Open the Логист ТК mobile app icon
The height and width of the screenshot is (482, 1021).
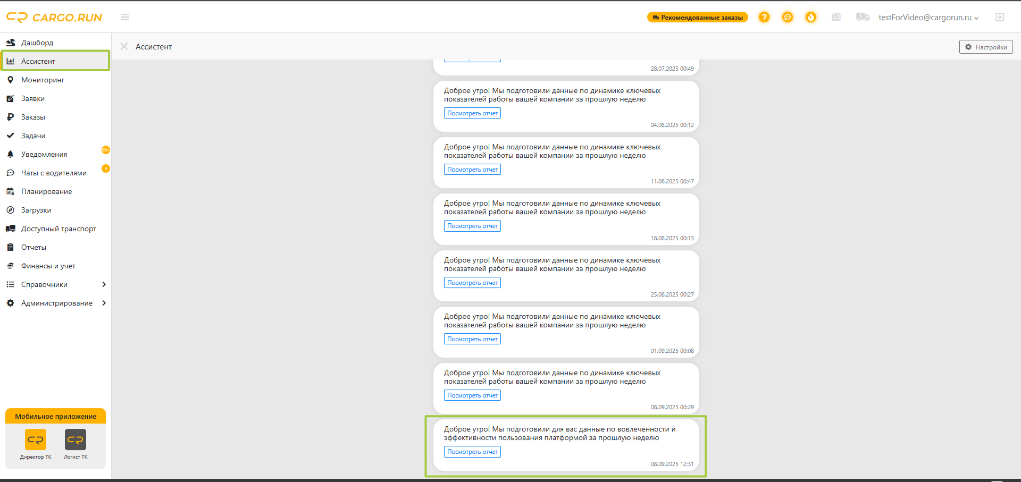click(x=76, y=439)
